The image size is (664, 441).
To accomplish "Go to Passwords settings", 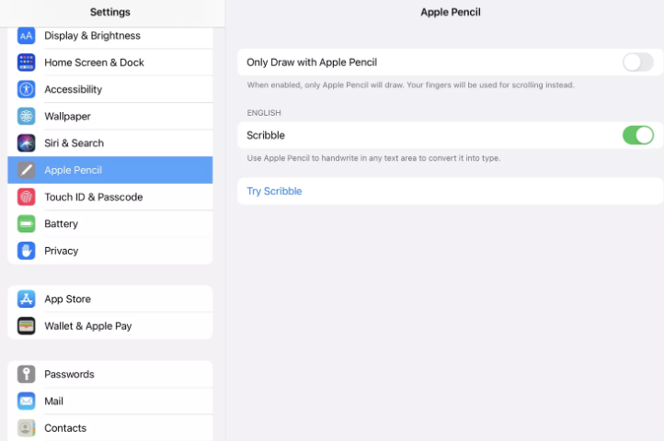I will (x=110, y=374).
